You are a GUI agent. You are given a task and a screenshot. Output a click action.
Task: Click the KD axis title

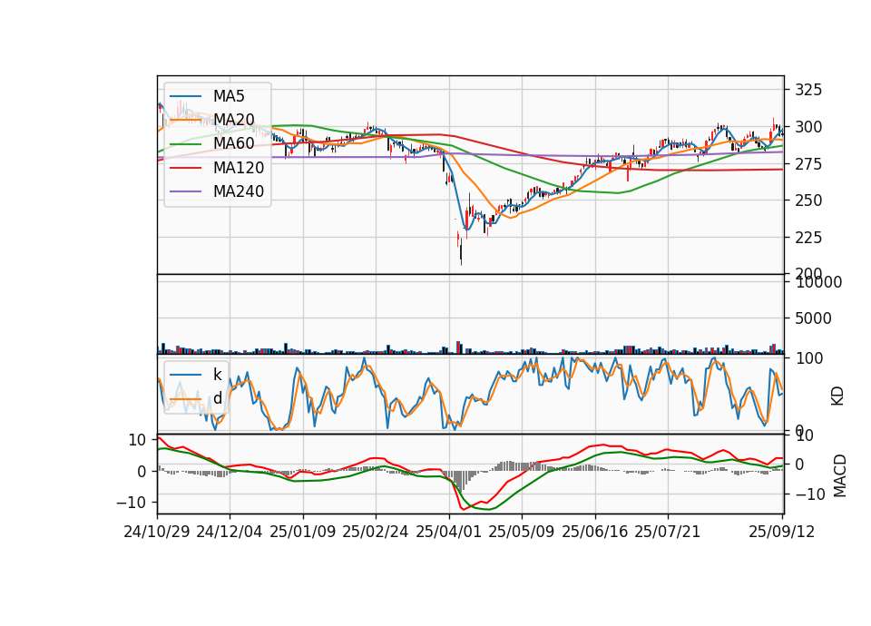point(837,396)
